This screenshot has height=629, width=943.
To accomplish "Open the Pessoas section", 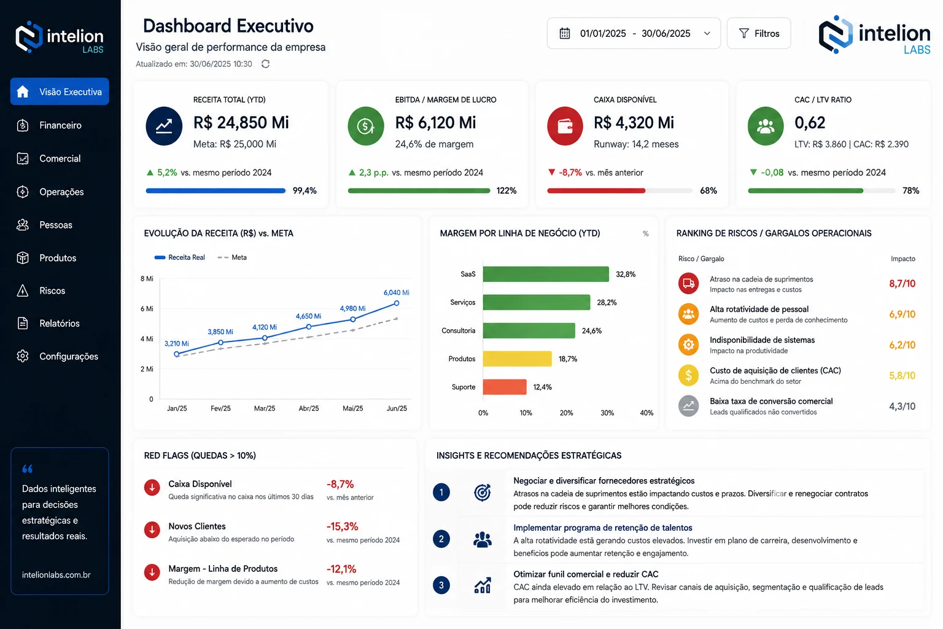I will pyautogui.click(x=60, y=225).
